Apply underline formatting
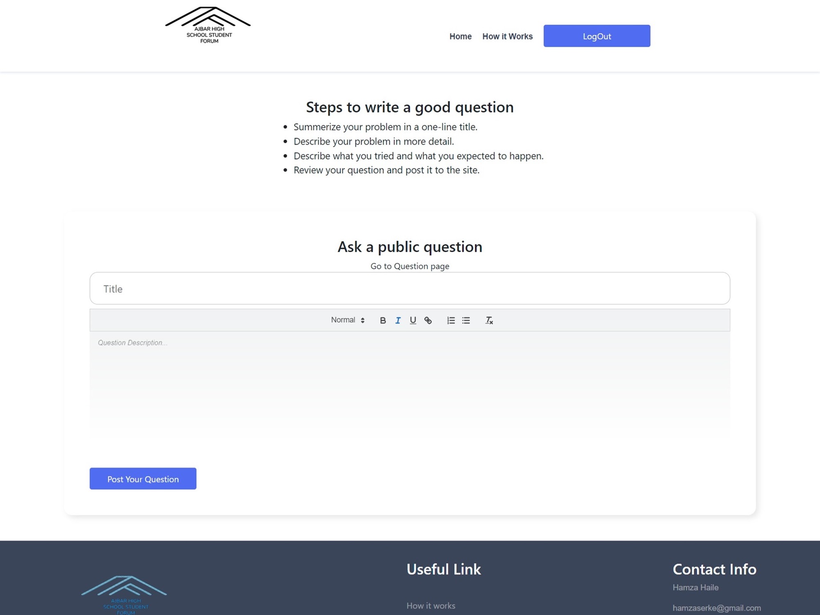 (413, 320)
